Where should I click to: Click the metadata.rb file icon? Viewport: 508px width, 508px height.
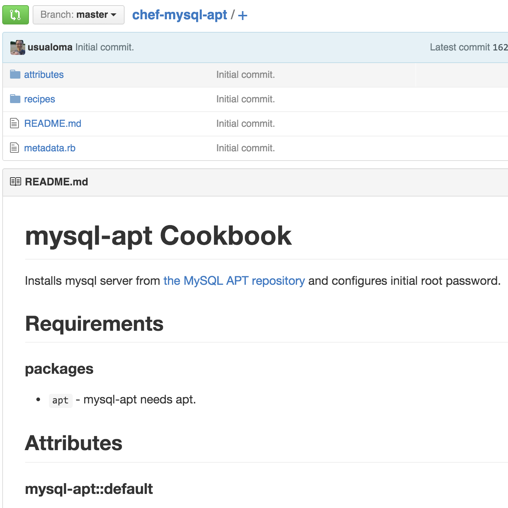point(14,148)
